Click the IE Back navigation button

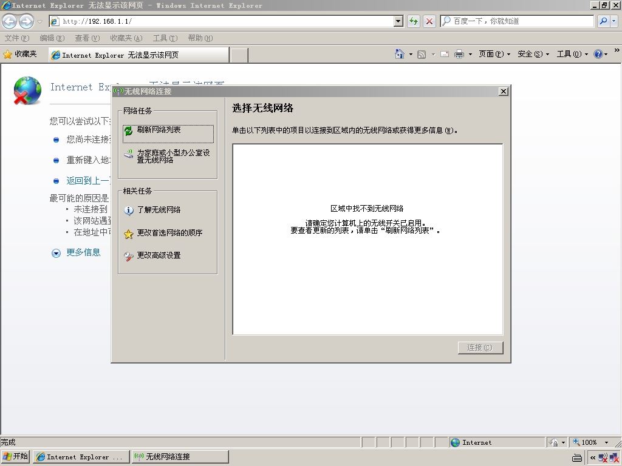point(10,21)
